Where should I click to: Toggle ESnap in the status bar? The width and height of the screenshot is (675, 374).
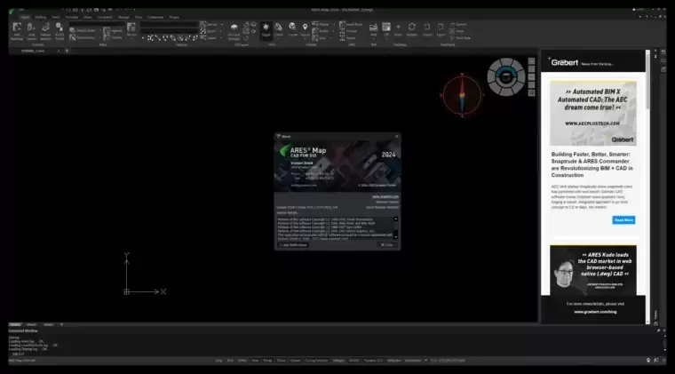click(x=267, y=360)
